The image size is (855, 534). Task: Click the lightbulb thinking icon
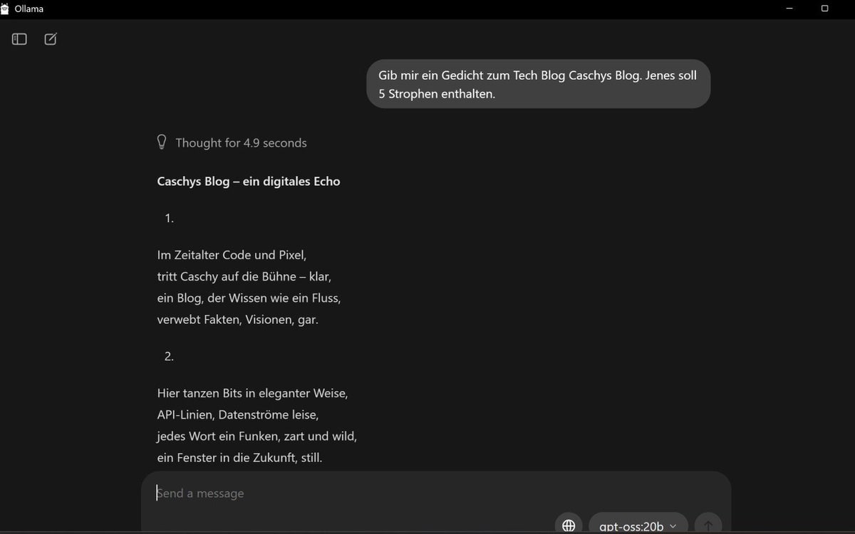click(162, 142)
